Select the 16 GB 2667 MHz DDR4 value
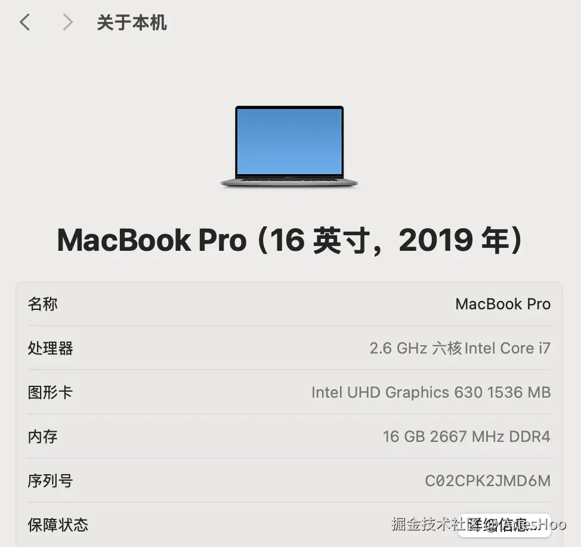The image size is (581, 547). [x=466, y=437]
